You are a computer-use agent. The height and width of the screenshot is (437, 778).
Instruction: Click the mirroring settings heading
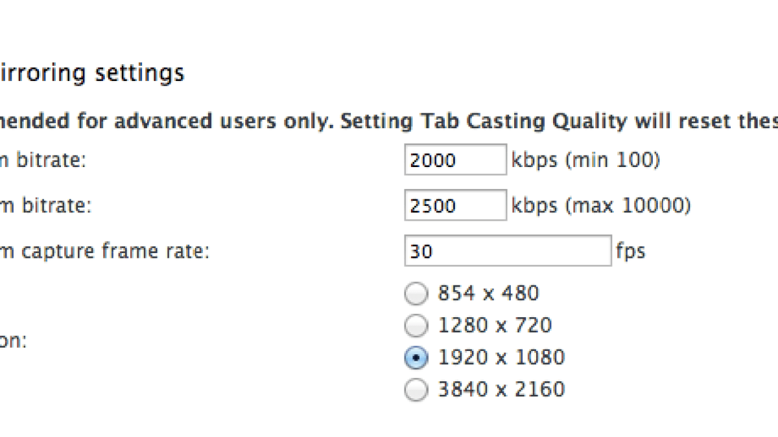pos(91,73)
